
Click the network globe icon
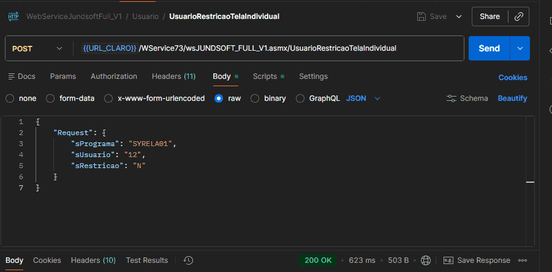(426, 260)
